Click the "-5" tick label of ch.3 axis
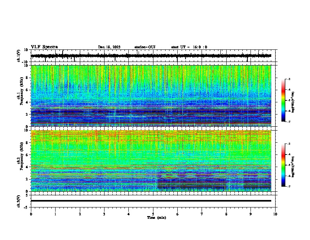 point(27,207)
